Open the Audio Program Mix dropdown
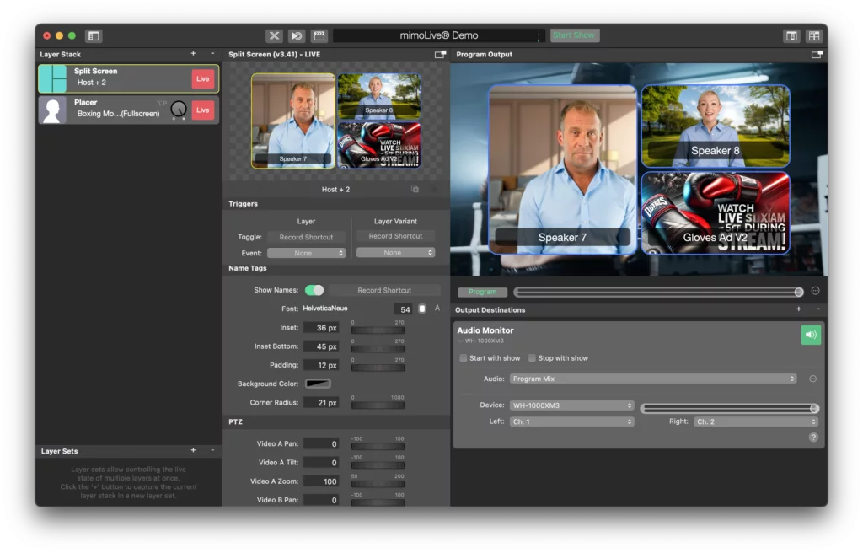Image resolution: width=863 pixels, height=553 pixels. [x=653, y=379]
